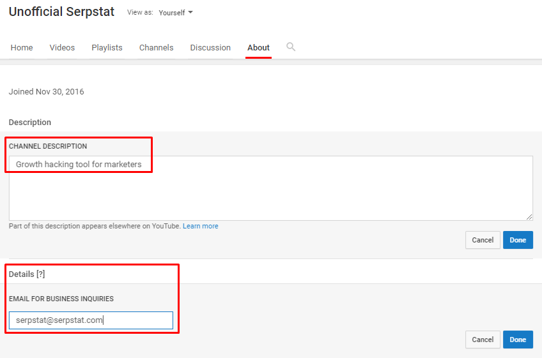Cancel the business email edit
Viewport: 542px width, 358px height.
click(483, 339)
